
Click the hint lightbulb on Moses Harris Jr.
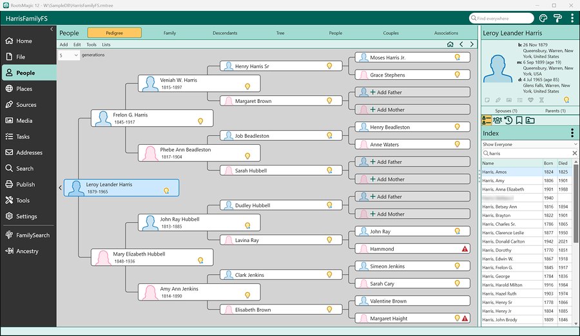[458, 57]
